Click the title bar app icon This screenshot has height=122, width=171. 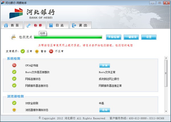coord(3,3)
